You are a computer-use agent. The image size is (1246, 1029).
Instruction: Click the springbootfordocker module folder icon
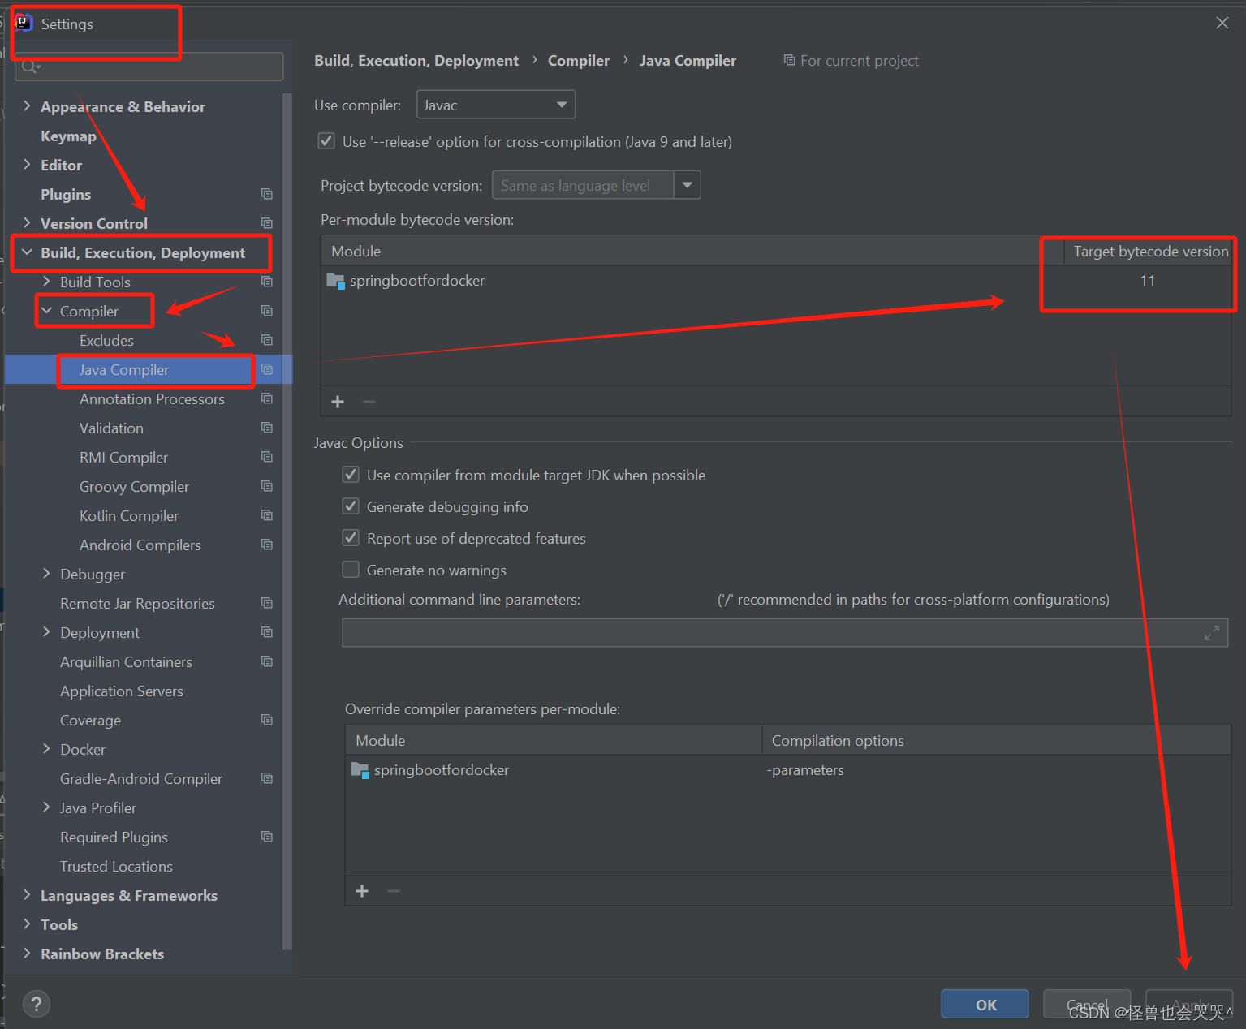[x=335, y=280]
